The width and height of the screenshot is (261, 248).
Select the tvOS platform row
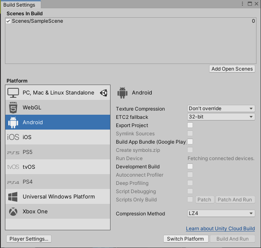point(58,167)
